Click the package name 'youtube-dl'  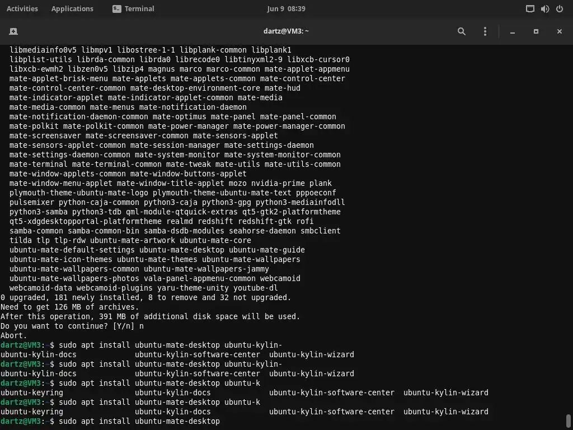pyautogui.click(x=255, y=288)
